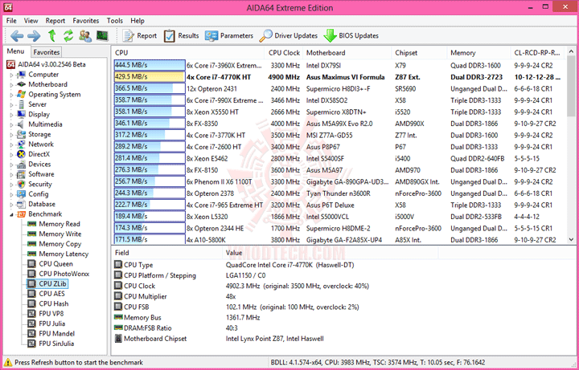Image resolution: width=579 pixels, height=370 pixels.
Task: Open the CPU PhotoWorxx benchmark
Action: click(64, 274)
